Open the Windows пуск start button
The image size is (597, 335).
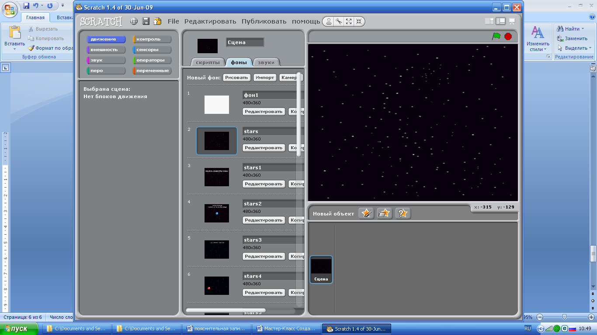pos(20,328)
